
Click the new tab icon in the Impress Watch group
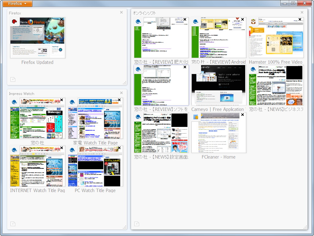coord(13,224)
